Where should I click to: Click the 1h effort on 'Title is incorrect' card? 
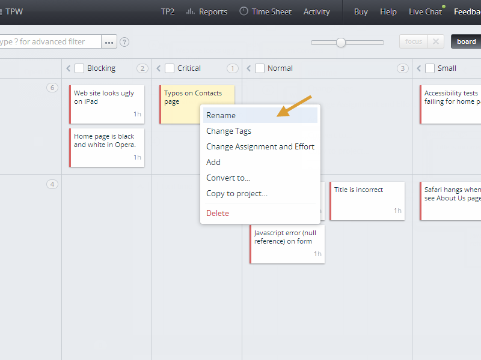pos(397,211)
